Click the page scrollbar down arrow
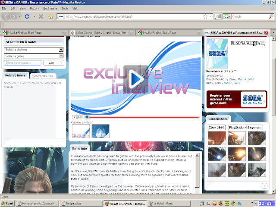 tap(273, 191)
